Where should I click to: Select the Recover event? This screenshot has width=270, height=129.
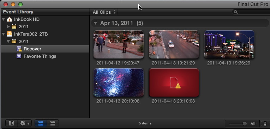click(45, 49)
